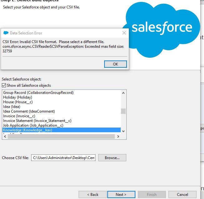
Task: Click the CSV file path field
Action: (x=63, y=158)
